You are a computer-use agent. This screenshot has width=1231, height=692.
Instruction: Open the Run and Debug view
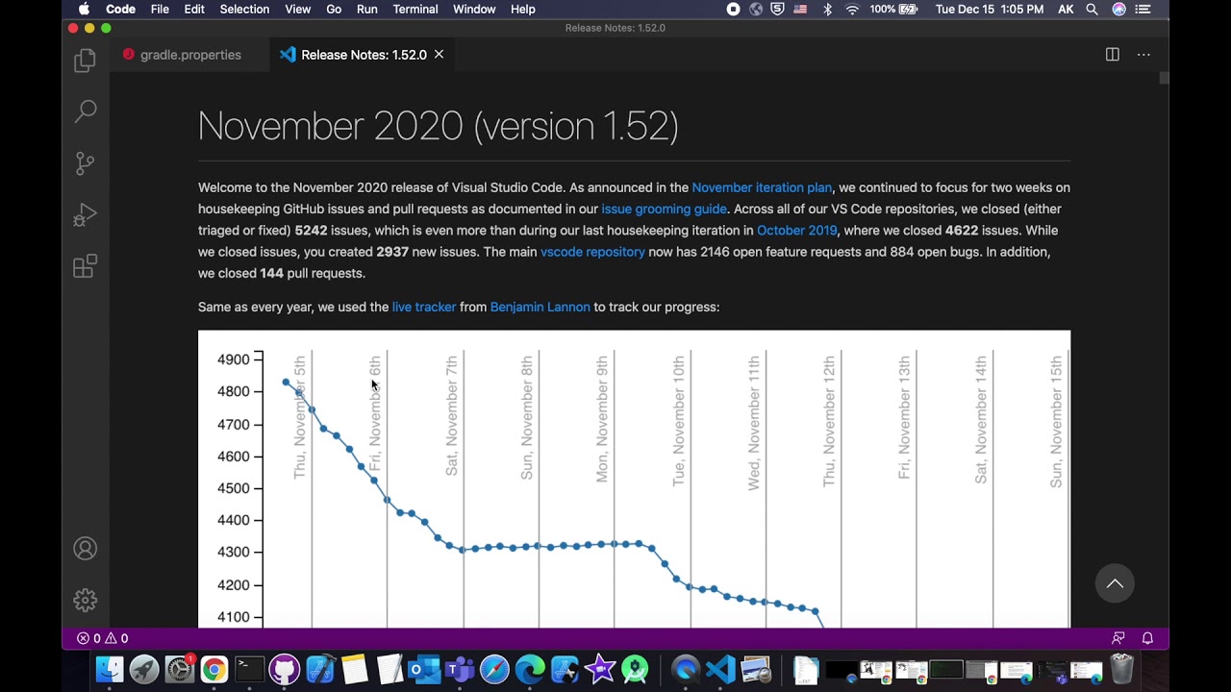coord(85,215)
